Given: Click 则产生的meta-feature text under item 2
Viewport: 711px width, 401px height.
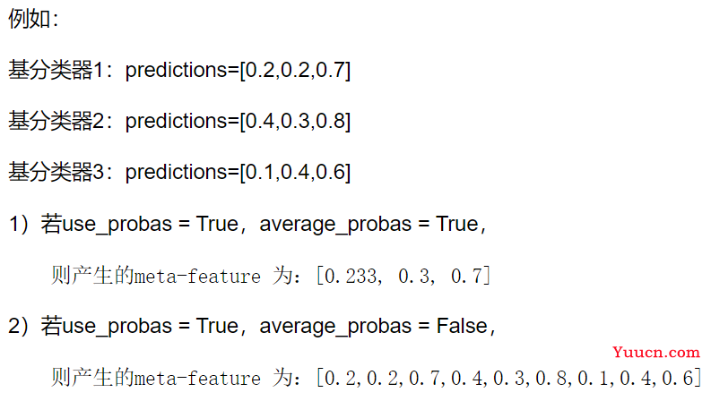Looking at the screenshot, I should click(156, 378).
